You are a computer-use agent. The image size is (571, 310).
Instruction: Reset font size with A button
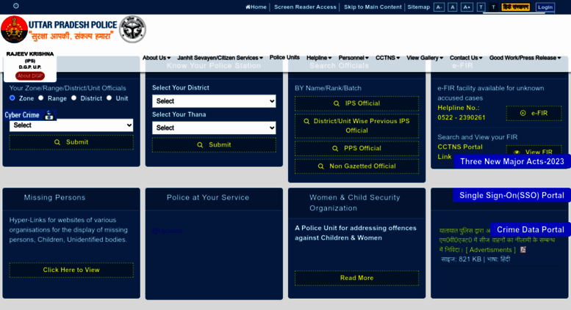452,7
